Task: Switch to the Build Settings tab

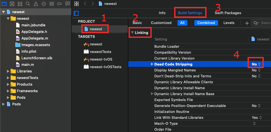Action: pos(190,13)
